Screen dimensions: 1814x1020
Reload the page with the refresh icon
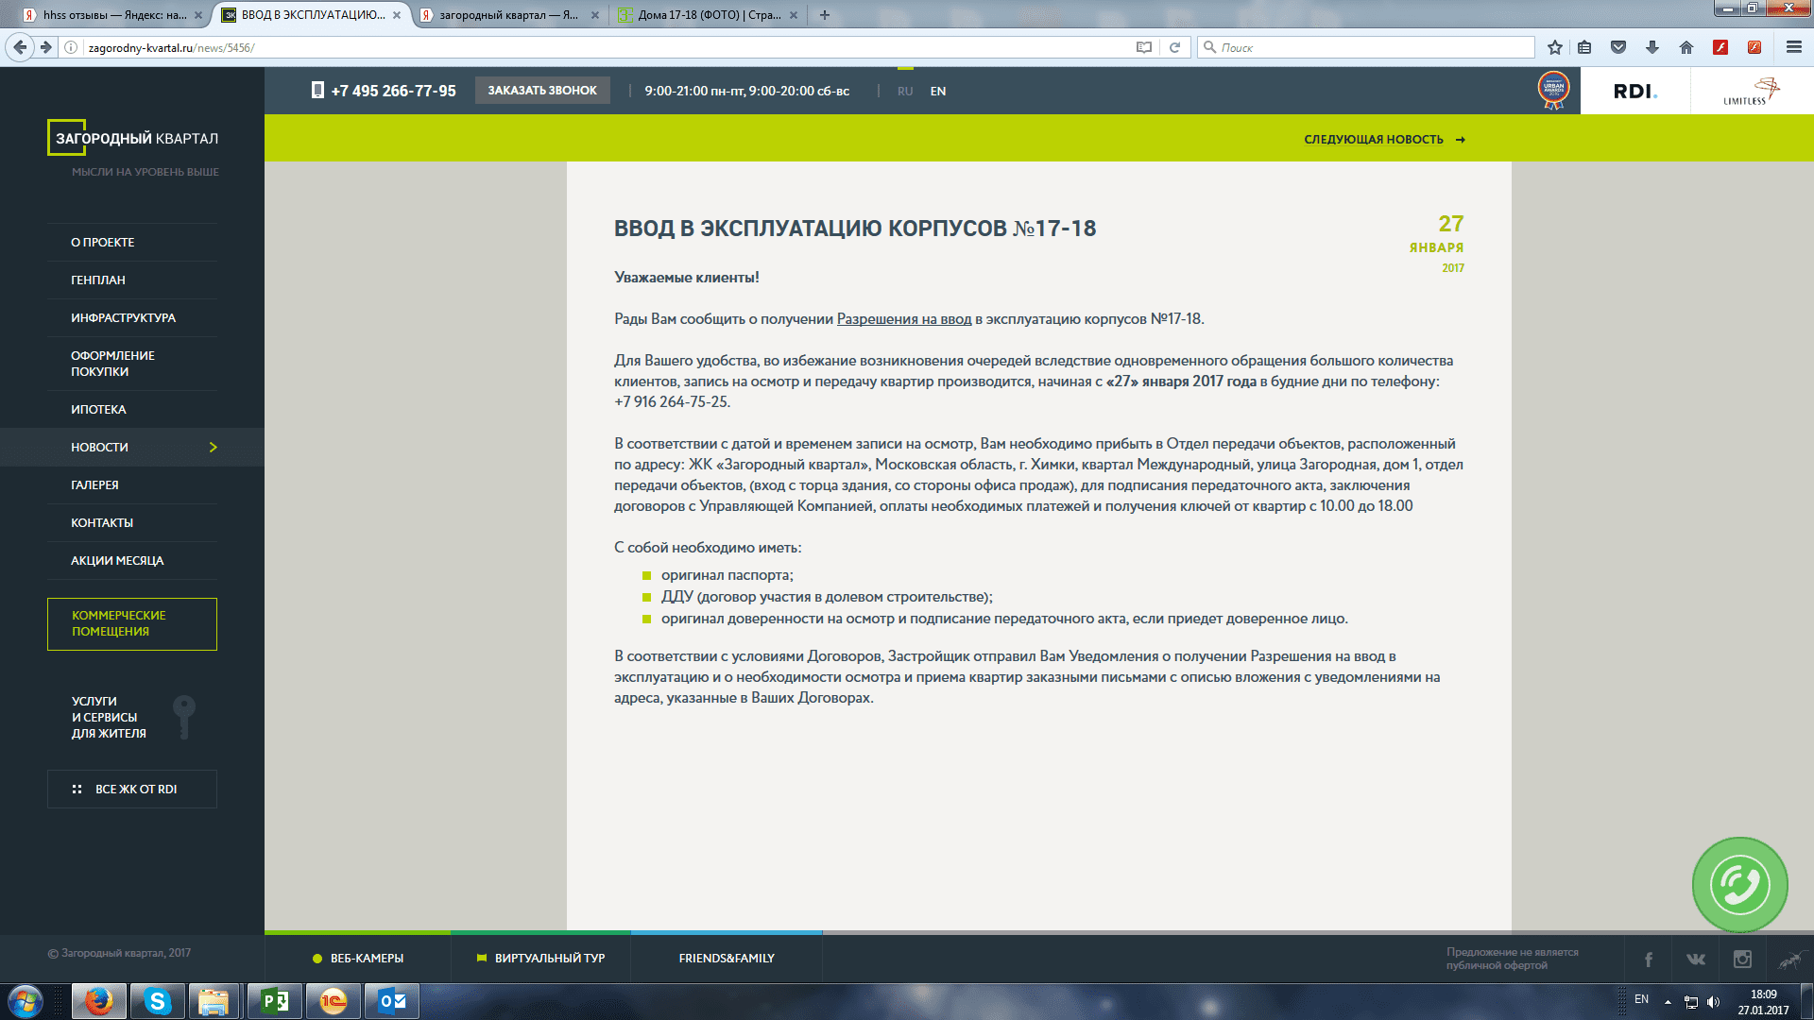point(1174,47)
